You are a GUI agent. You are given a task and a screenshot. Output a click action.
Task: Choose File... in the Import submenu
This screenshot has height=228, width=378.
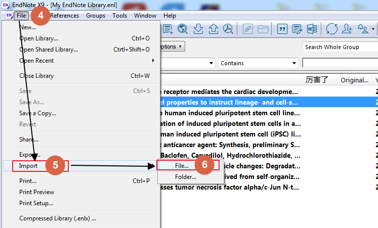182,165
